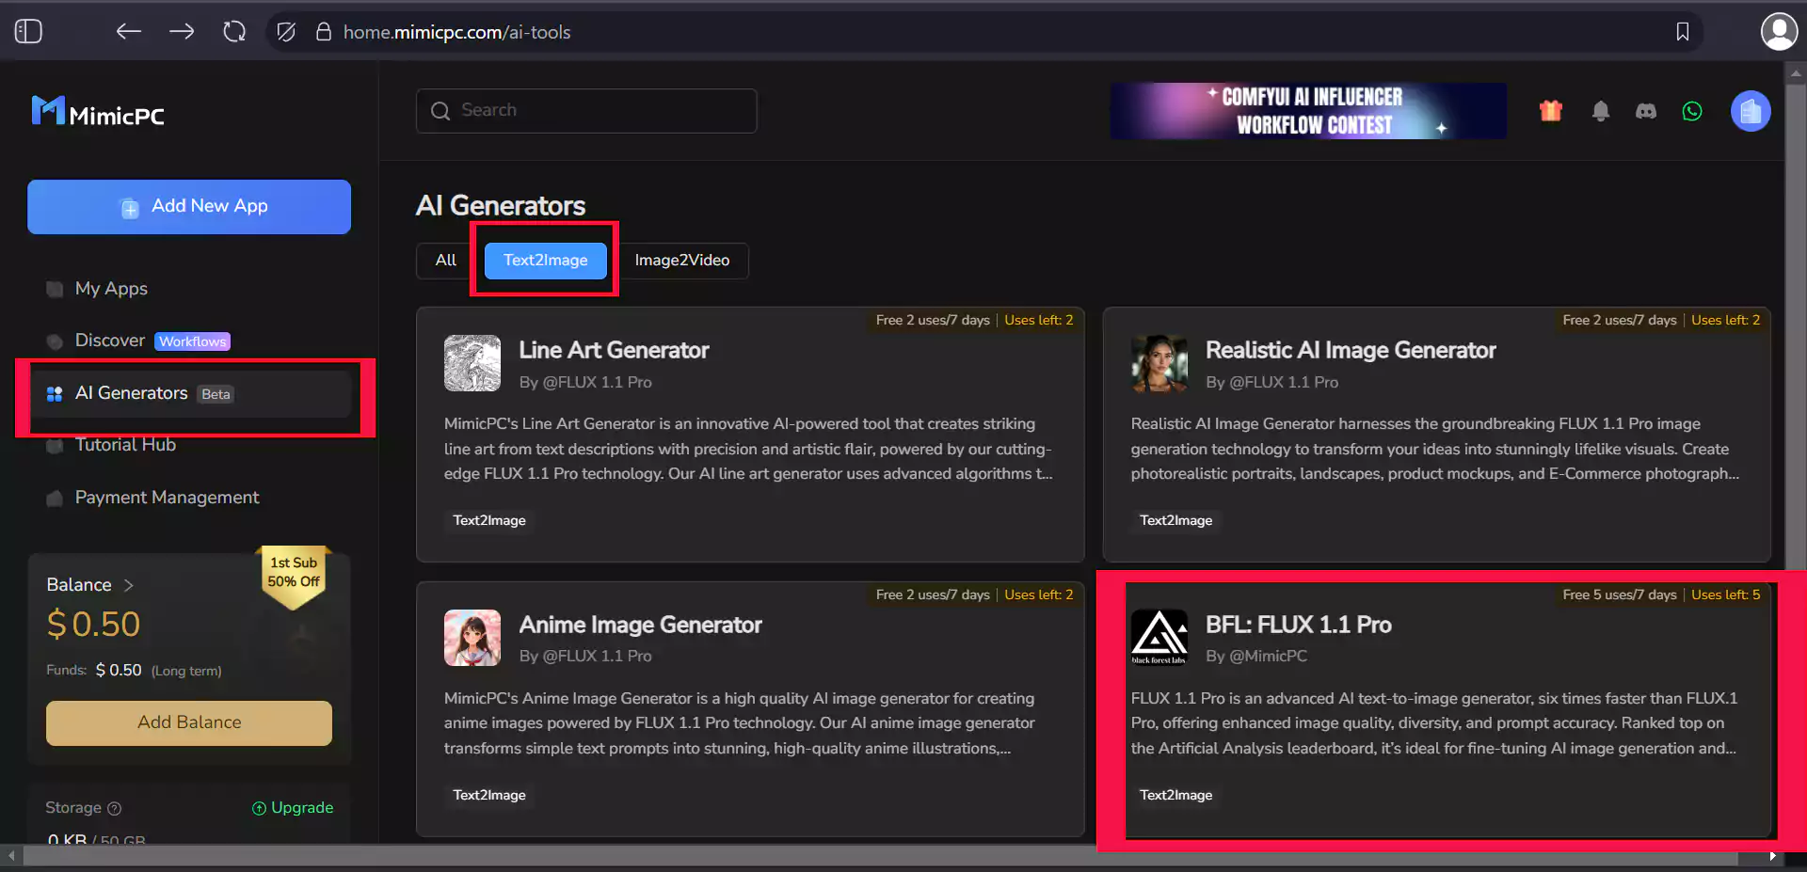The height and width of the screenshot is (872, 1807).
Task: Open notifications bell
Action: point(1600,111)
